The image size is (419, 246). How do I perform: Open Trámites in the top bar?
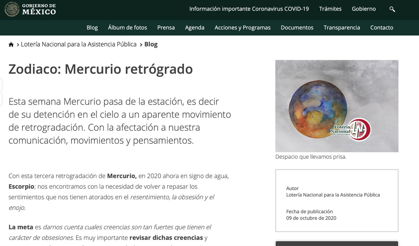[330, 9]
